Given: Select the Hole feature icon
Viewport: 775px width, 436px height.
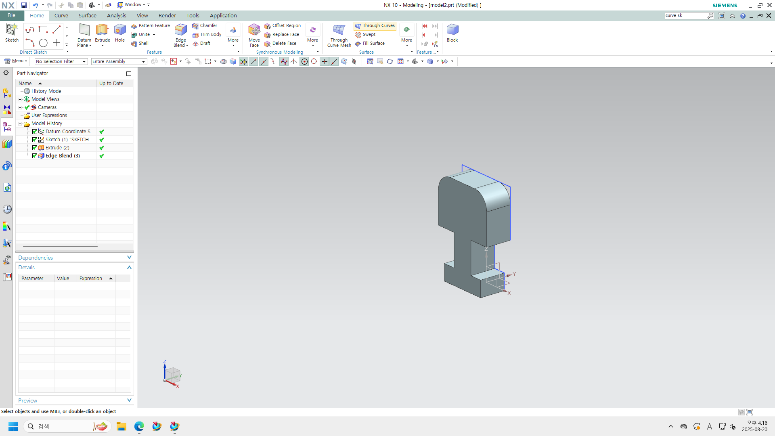Looking at the screenshot, I should coord(120,30).
